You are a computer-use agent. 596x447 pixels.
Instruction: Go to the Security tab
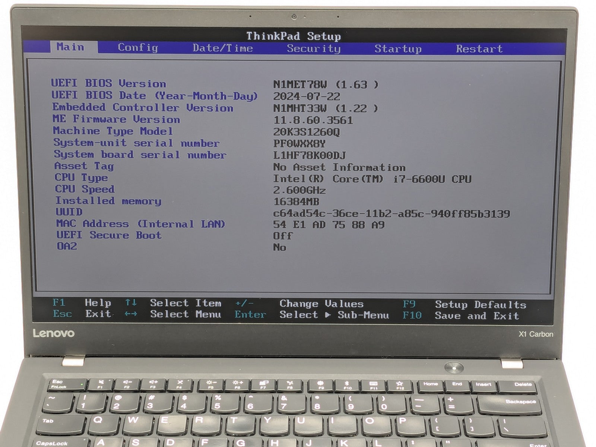313,48
